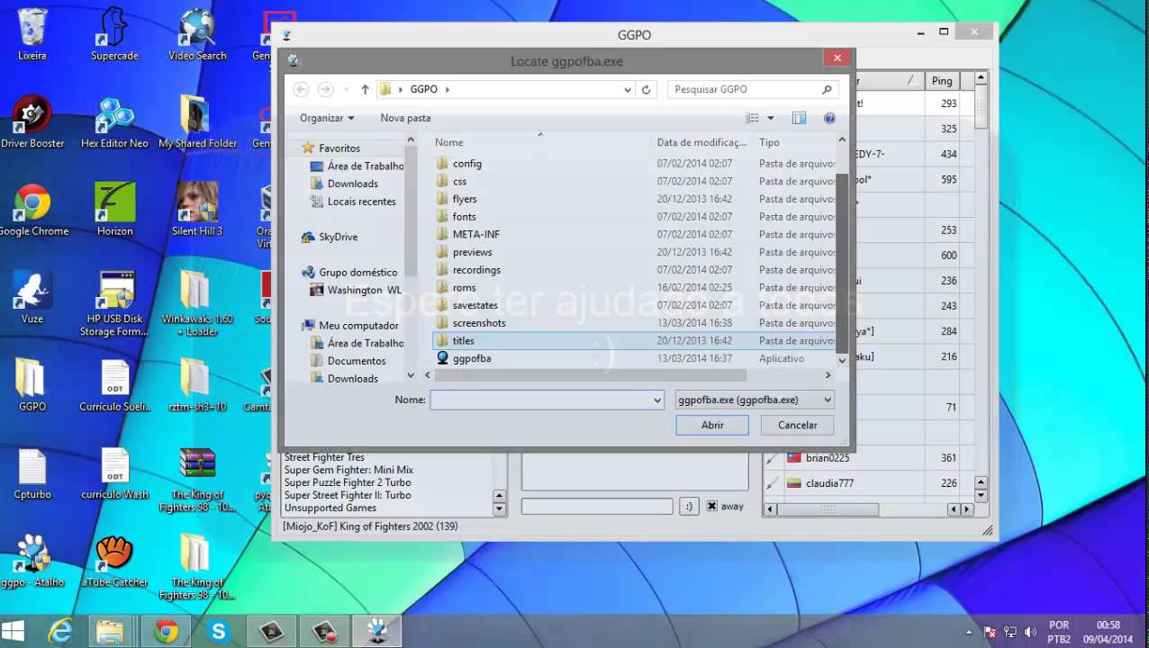Click the Nome filename input field
The width and height of the screenshot is (1149, 648).
tap(540, 400)
